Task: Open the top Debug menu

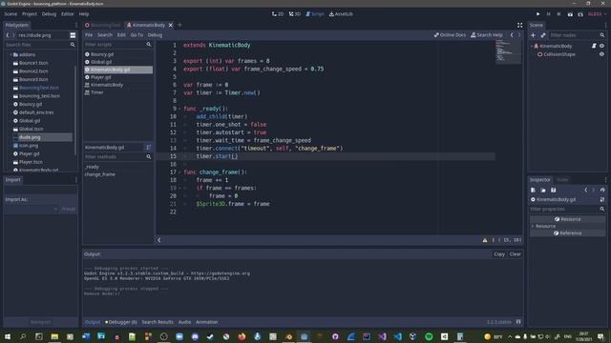Action: point(49,14)
